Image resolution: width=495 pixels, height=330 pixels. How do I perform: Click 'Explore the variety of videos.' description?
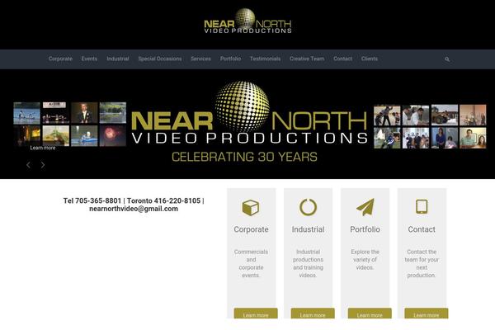pos(365,260)
